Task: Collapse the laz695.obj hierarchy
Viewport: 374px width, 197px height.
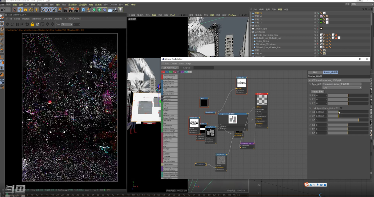Action: (x=251, y=32)
